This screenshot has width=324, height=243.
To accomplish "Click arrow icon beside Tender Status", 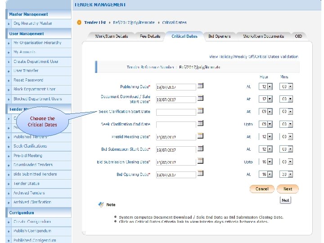I will pos(9,184).
